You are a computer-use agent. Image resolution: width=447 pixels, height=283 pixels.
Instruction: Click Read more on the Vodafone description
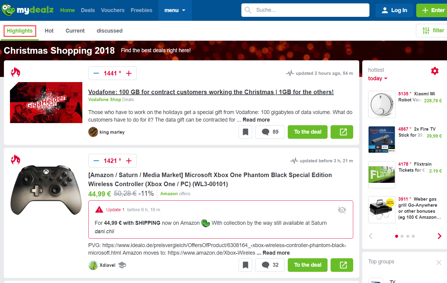click(256, 120)
